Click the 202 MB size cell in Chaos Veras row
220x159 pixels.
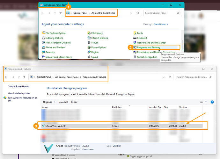click(x=173, y=126)
